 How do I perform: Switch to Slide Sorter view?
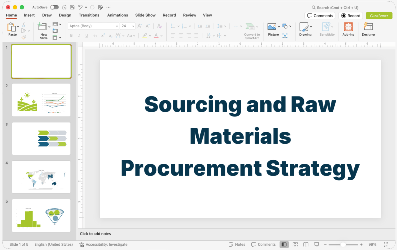coord(295,244)
